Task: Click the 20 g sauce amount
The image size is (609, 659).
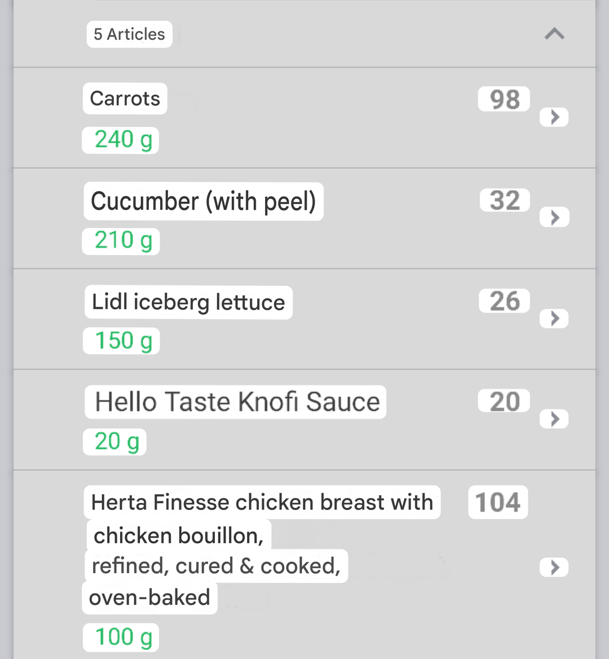Action: coord(116,442)
